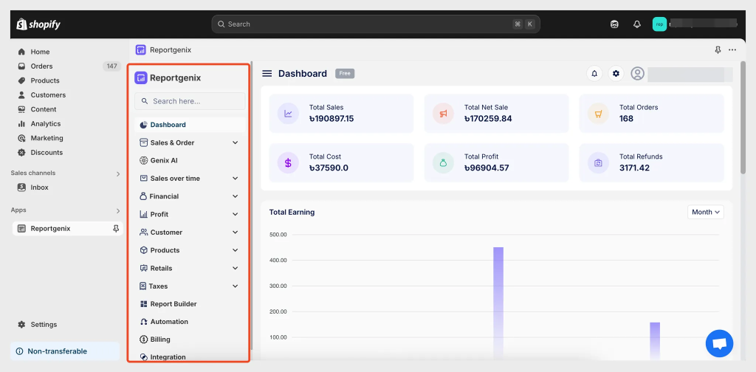Click the Total Refunds icon
This screenshot has width=756, height=372.
click(x=598, y=163)
